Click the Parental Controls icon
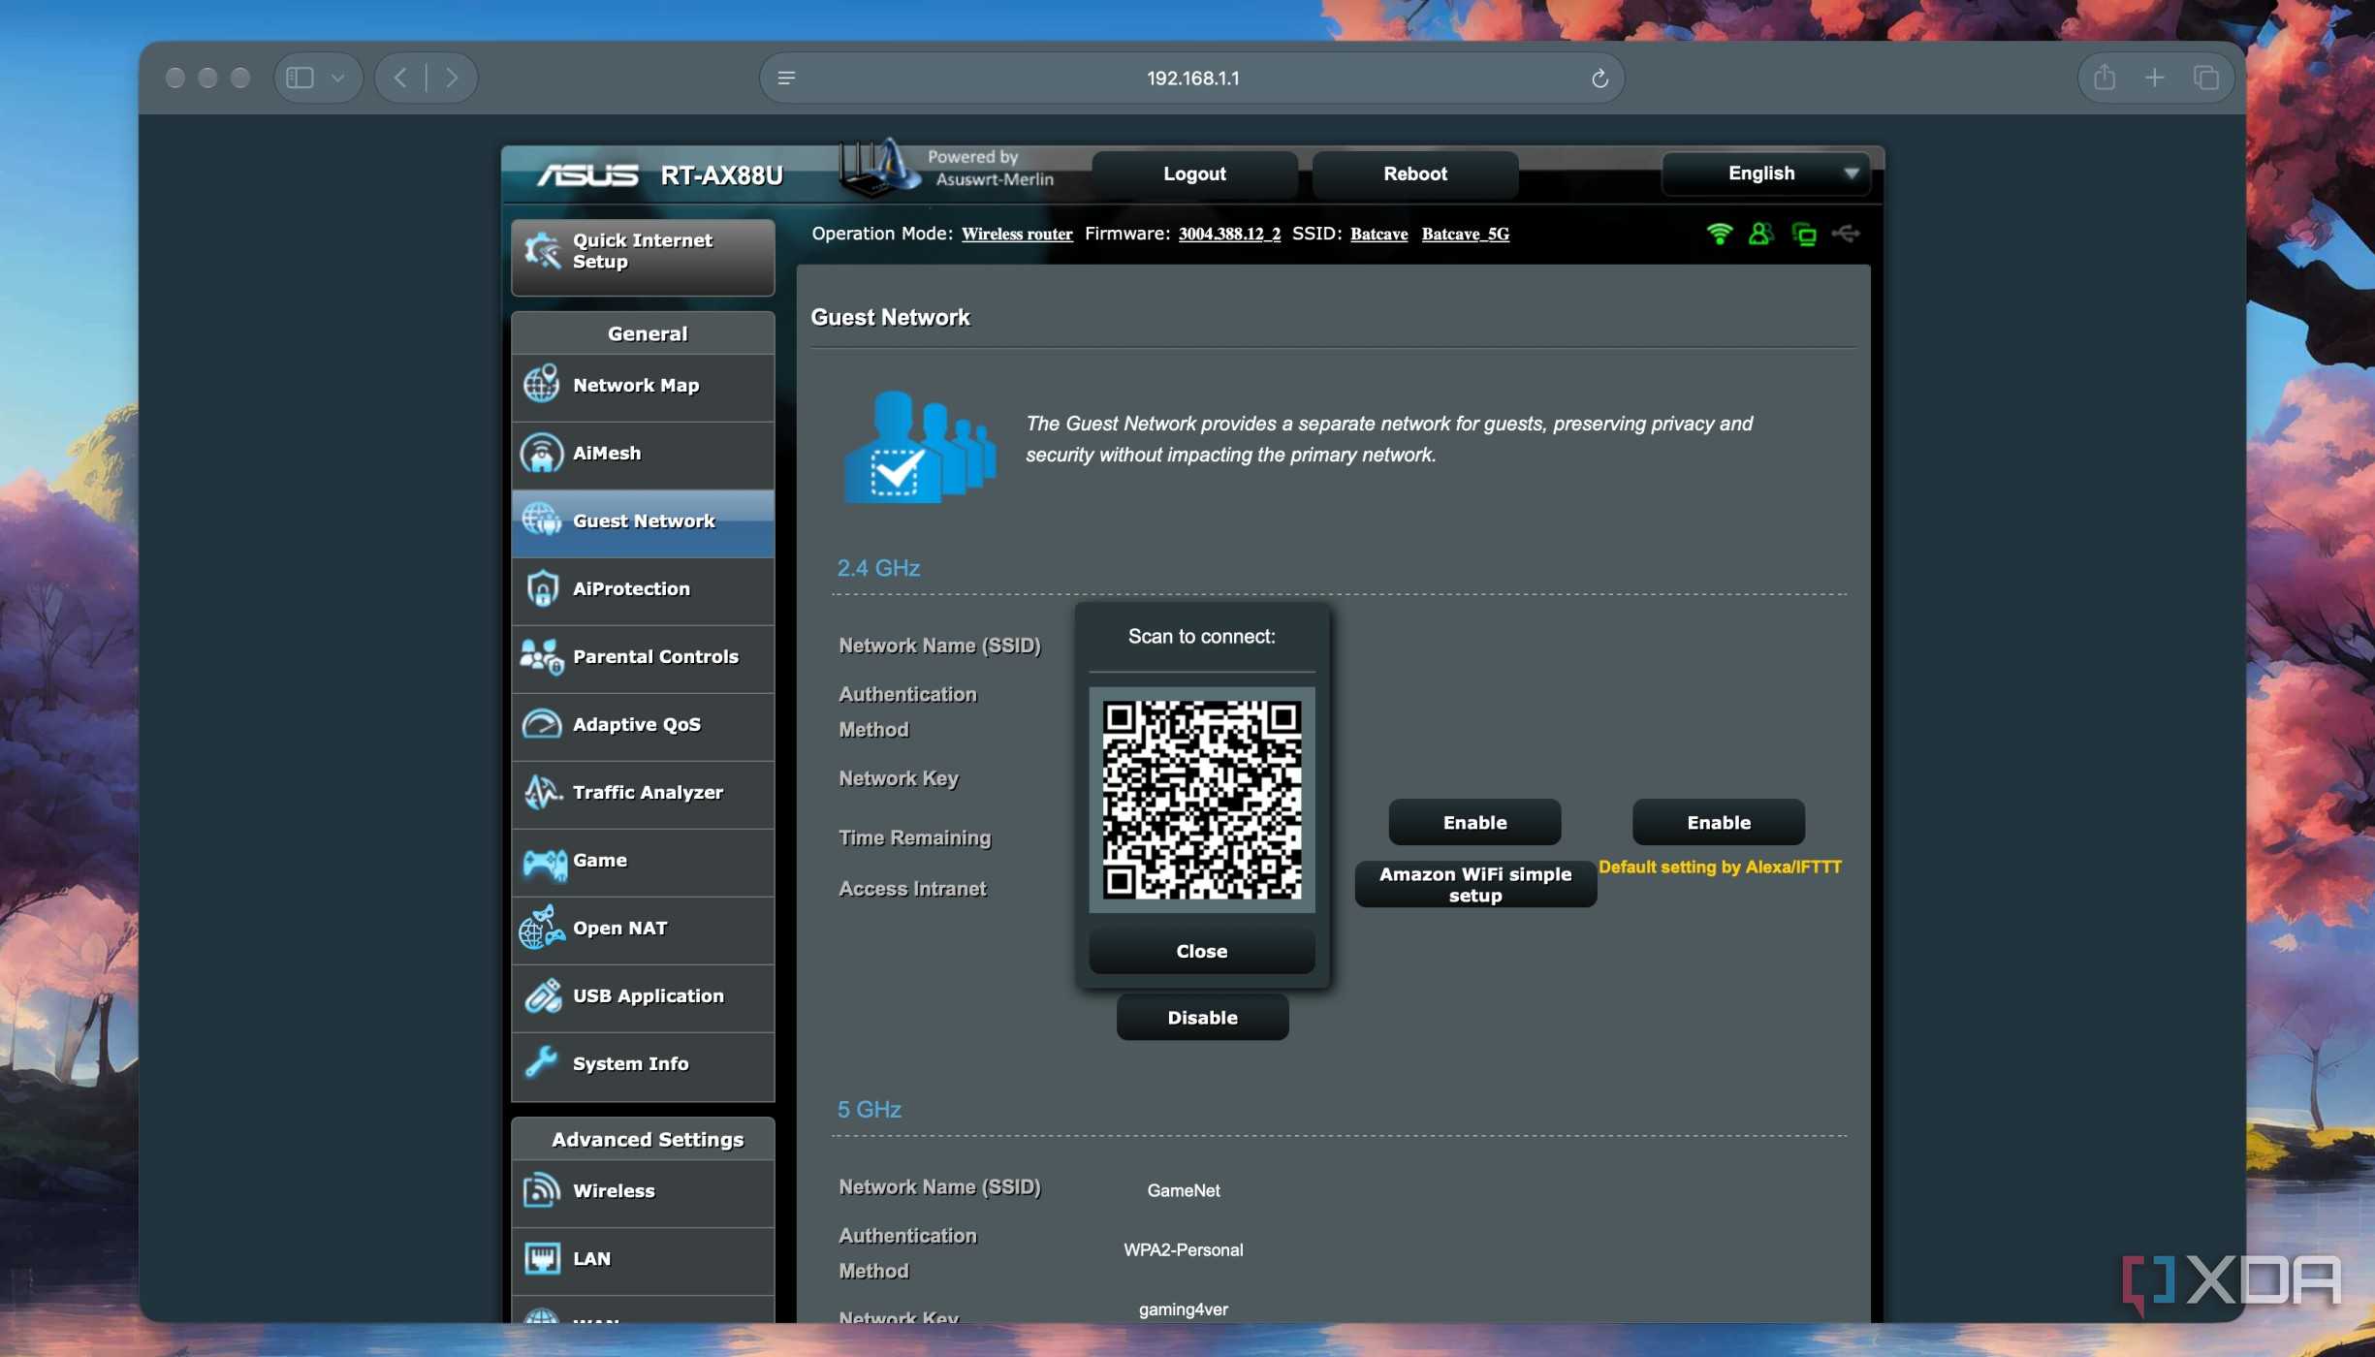Image resolution: width=2375 pixels, height=1357 pixels. 542,657
